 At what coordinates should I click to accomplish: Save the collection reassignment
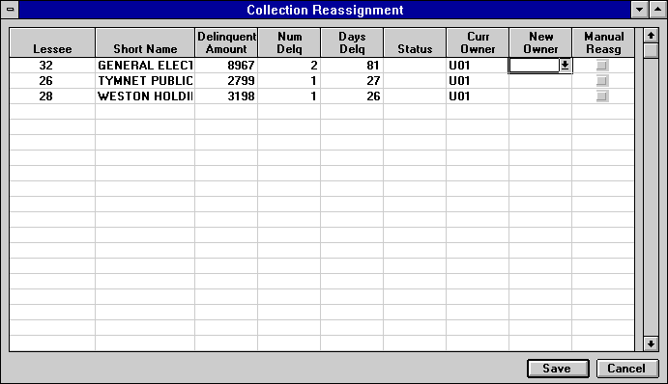point(558,369)
